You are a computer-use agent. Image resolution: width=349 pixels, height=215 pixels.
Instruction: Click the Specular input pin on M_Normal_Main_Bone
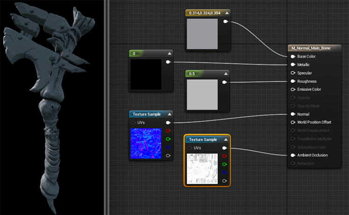point(293,73)
